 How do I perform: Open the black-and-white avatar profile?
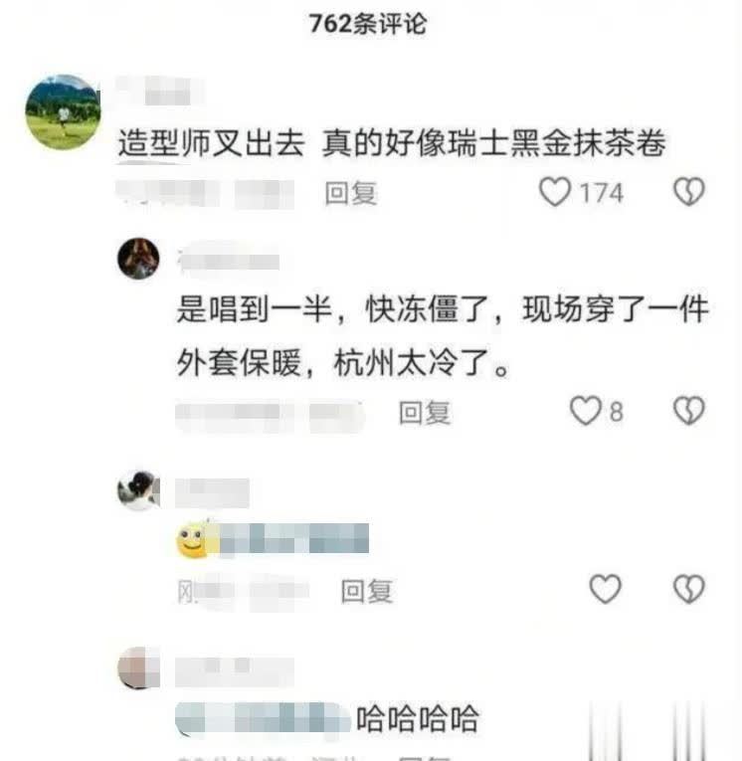pyautogui.click(x=139, y=490)
